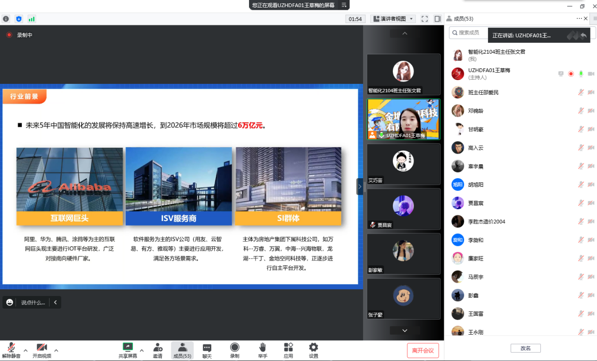Open the 邀请 invite icon
The image size is (597, 361).
coord(158,350)
